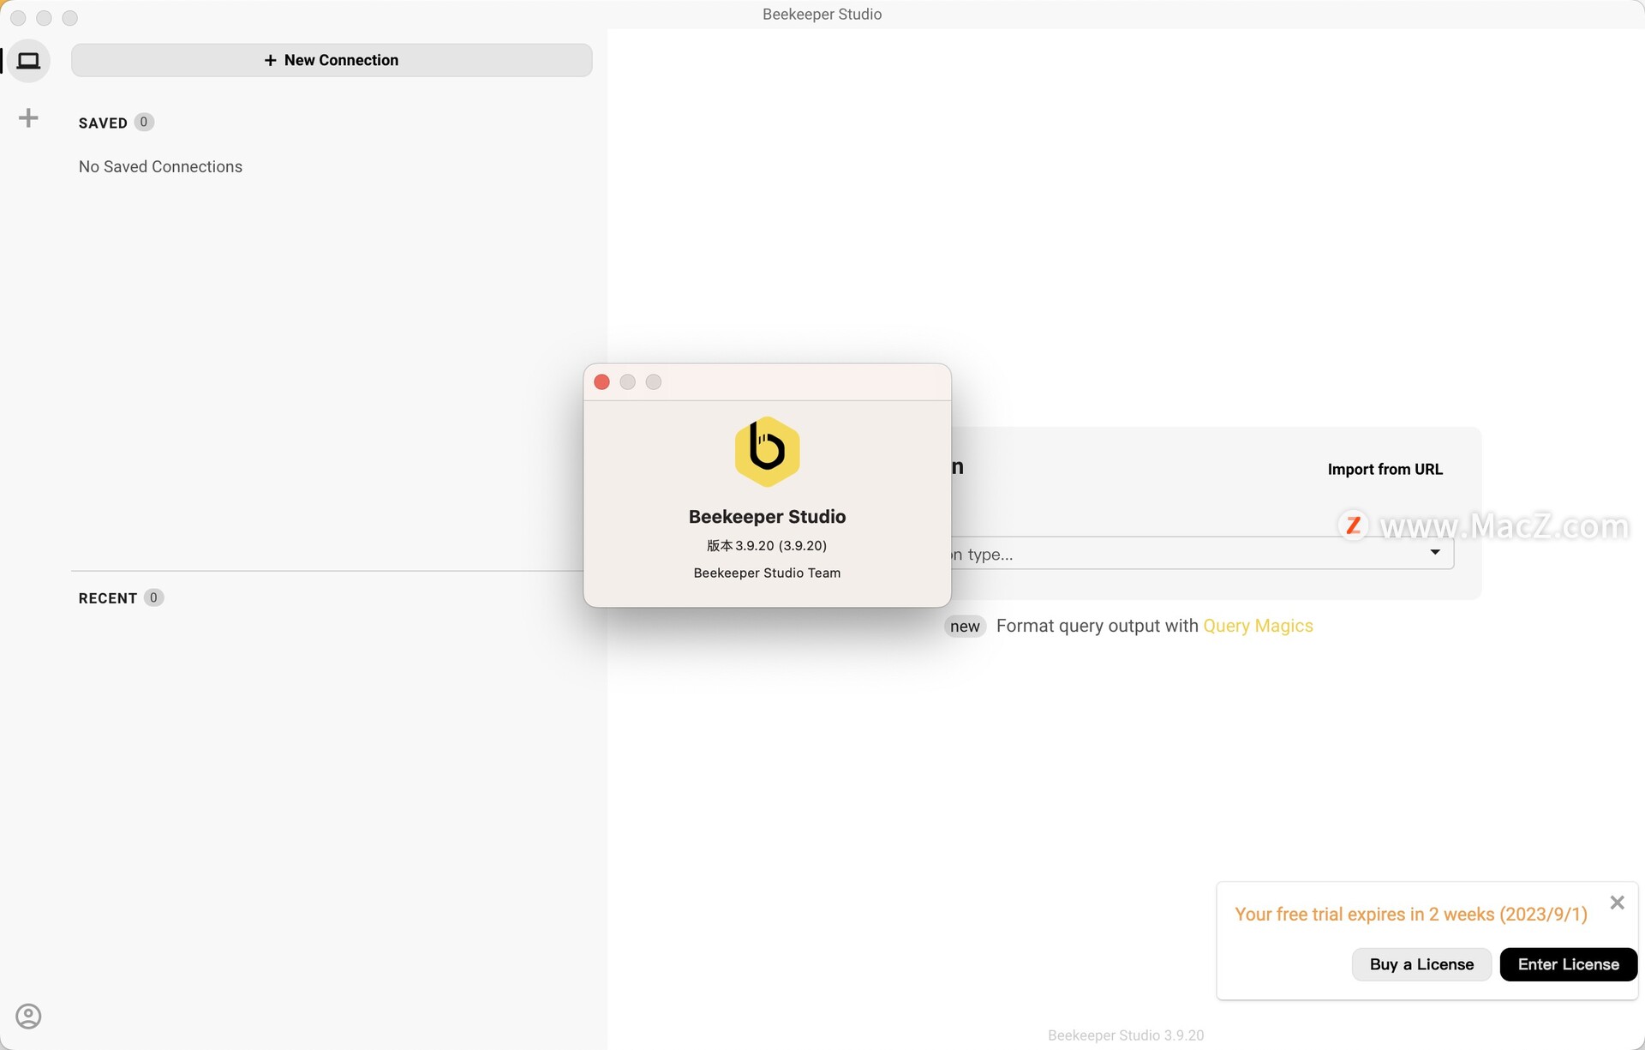Click the Beekeeper Studio name in the About dialog
1645x1050 pixels.
pos(767,517)
